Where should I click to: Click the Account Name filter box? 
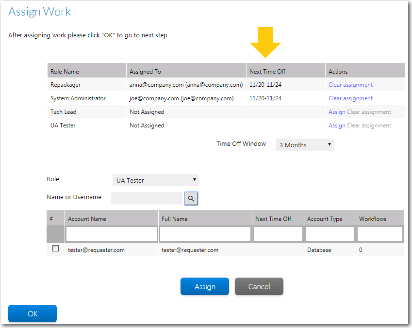pyautogui.click(x=111, y=234)
